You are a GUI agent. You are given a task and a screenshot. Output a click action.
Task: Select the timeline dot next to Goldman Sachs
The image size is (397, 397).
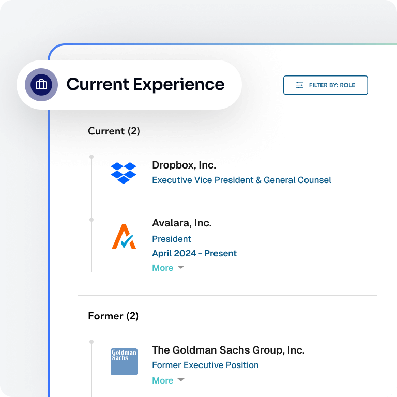91,342
